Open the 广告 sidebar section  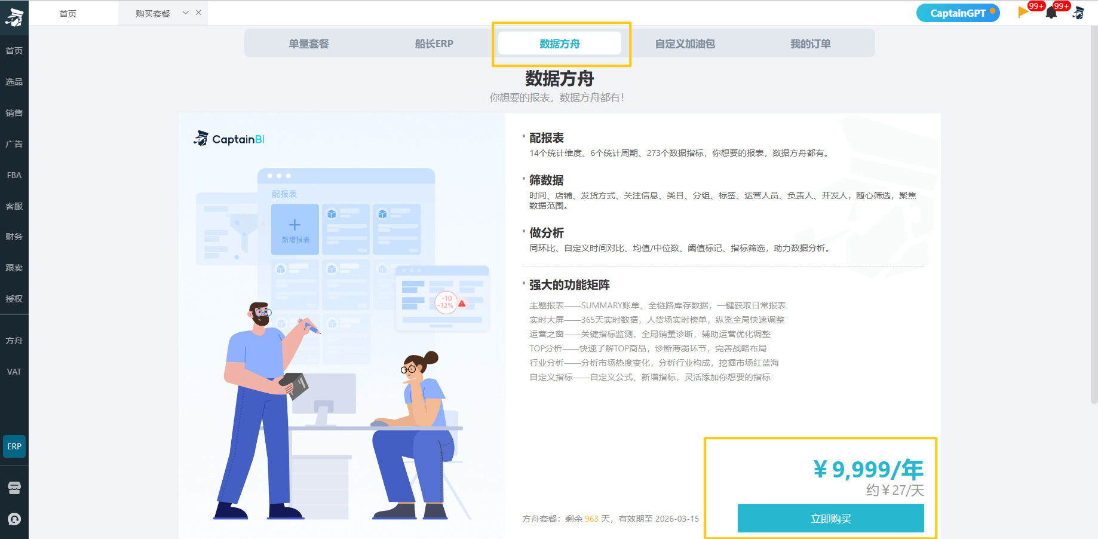click(x=14, y=144)
